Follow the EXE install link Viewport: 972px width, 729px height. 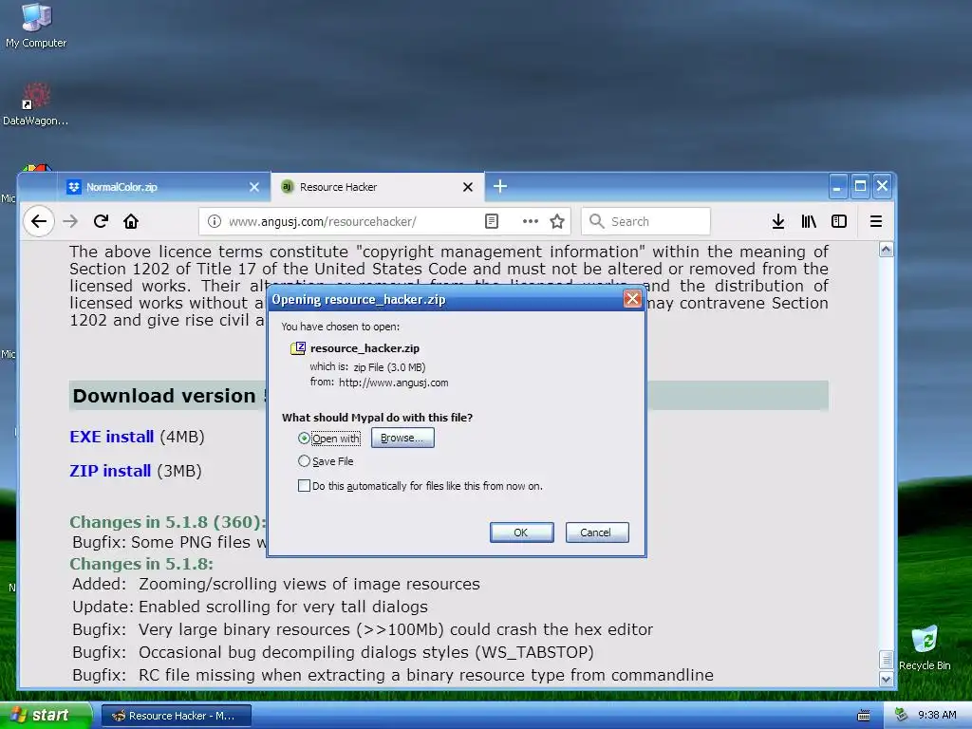(x=112, y=437)
